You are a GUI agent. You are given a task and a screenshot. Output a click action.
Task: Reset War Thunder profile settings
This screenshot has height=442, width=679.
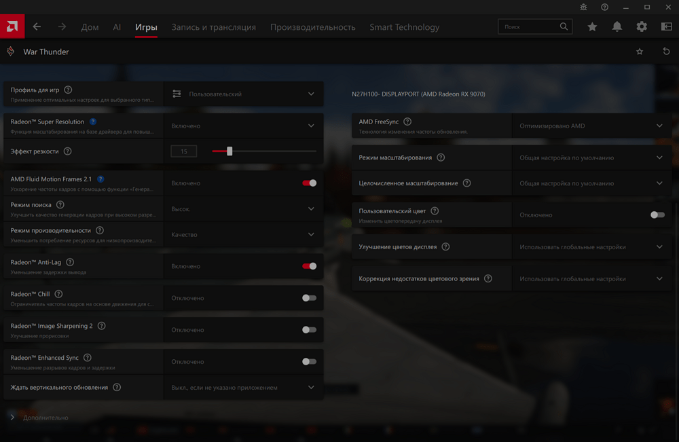(x=666, y=52)
